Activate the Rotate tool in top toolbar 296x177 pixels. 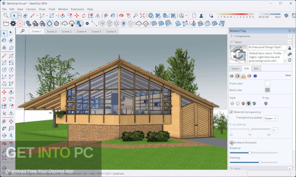(x=84, y=16)
